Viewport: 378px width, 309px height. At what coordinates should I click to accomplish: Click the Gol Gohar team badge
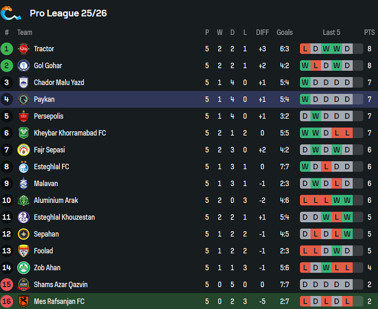[x=23, y=66]
